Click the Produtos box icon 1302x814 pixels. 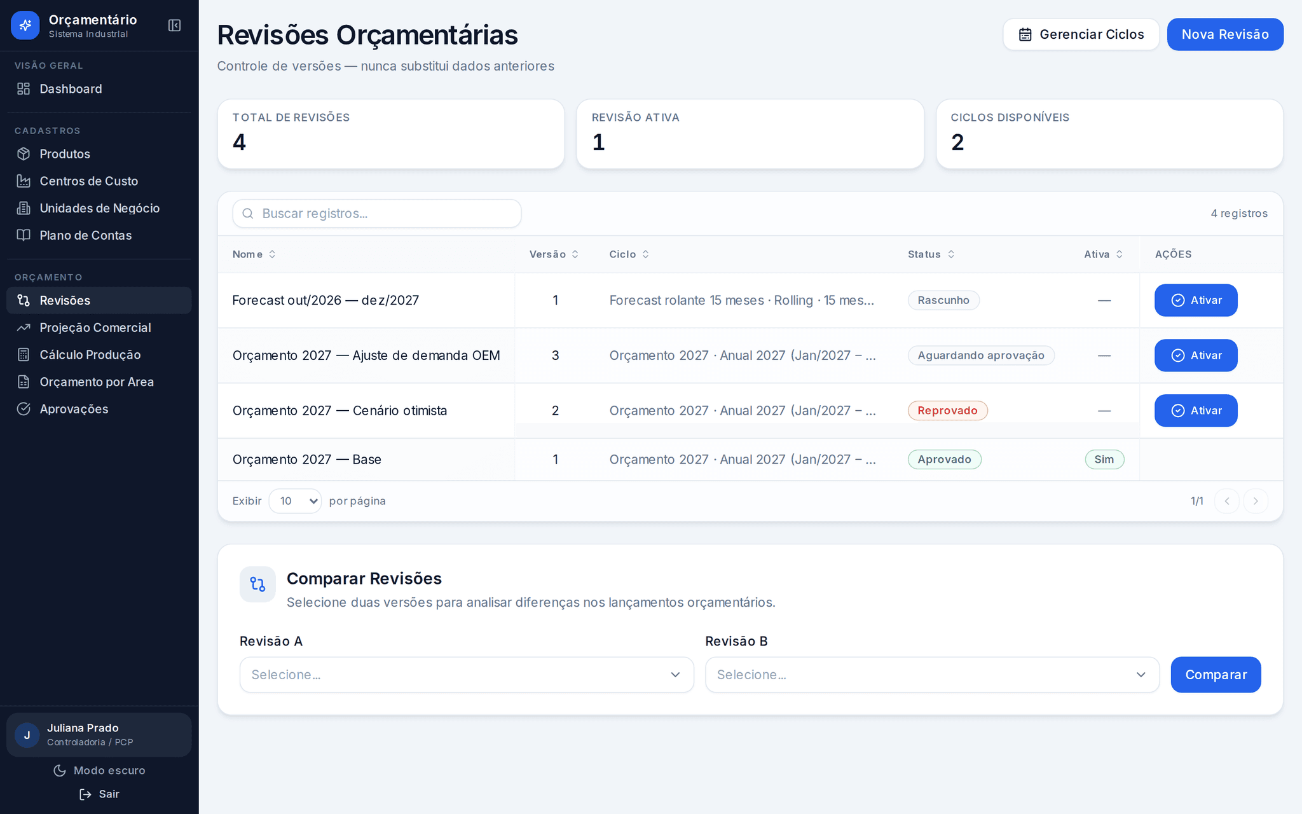24,154
